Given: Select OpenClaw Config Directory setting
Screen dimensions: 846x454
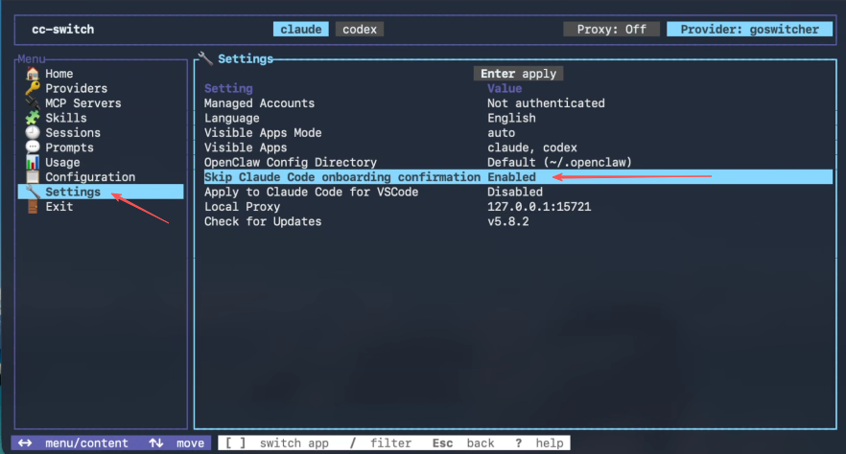Looking at the screenshot, I should coord(518,162).
